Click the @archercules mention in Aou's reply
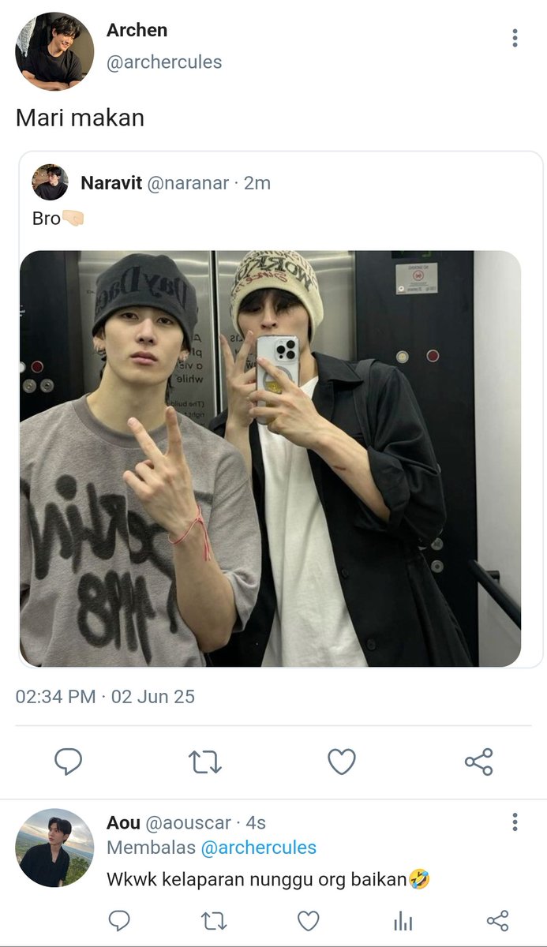Viewport: 547px width, 947px height. [258, 848]
